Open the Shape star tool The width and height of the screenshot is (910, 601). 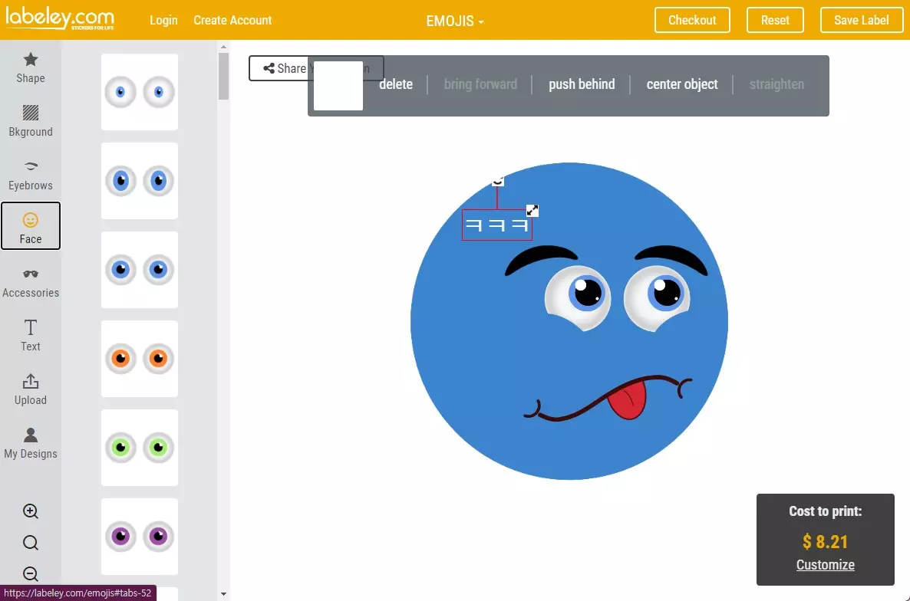coord(30,67)
